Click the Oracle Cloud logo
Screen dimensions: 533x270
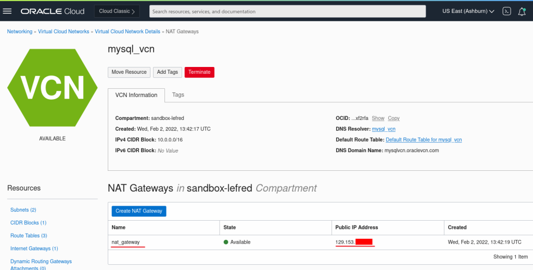pyautogui.click(x=53, y=11)
